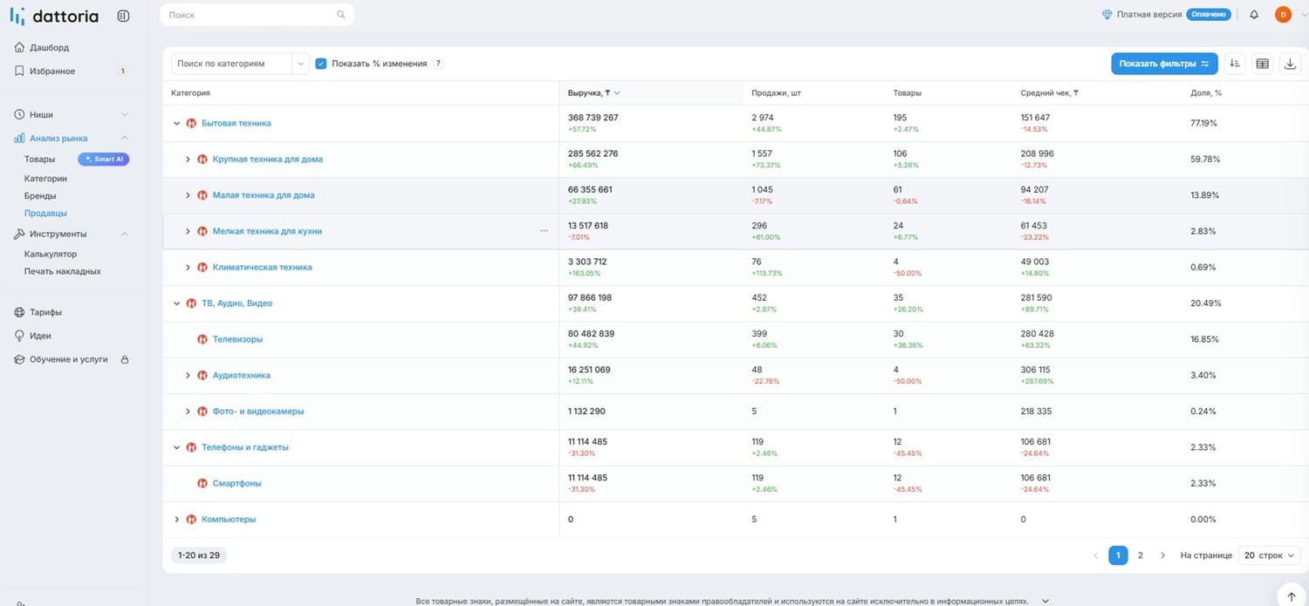This screenshot has width=1309, height=606.
Task: Open three-dots menu on Мелкая техника для кухни row
Action: [545, 231]
